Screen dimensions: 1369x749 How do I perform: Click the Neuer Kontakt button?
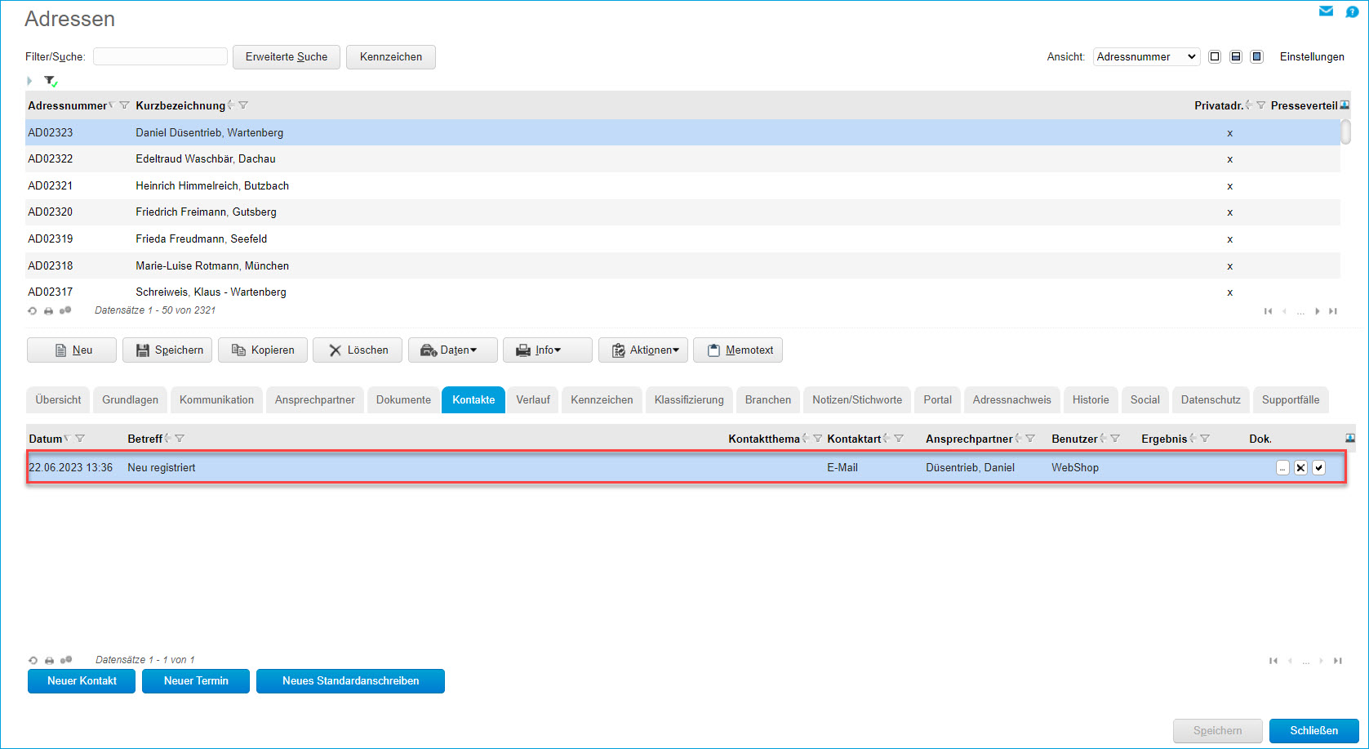82,680
